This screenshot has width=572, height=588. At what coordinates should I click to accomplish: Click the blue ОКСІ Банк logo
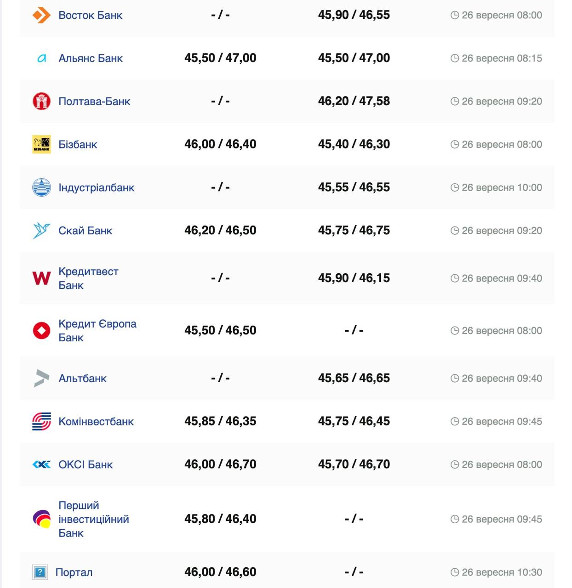coord(41,465)
